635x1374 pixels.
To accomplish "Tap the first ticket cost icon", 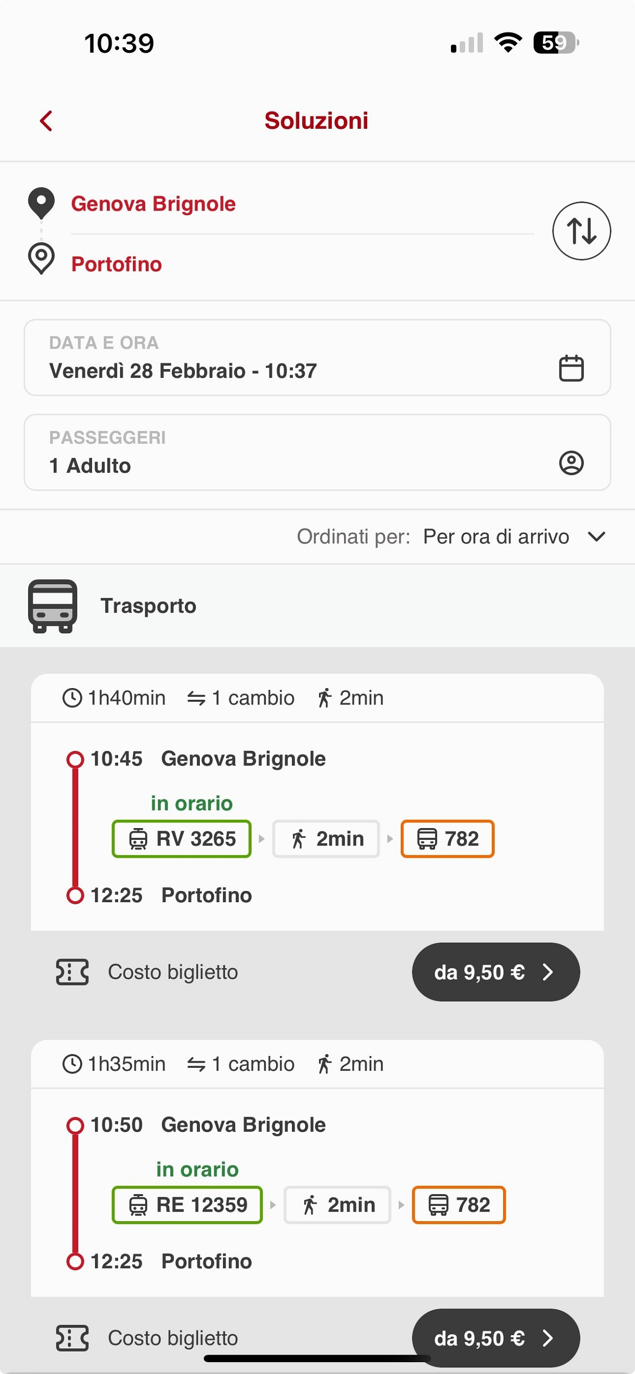I will [x=72, y=972].
